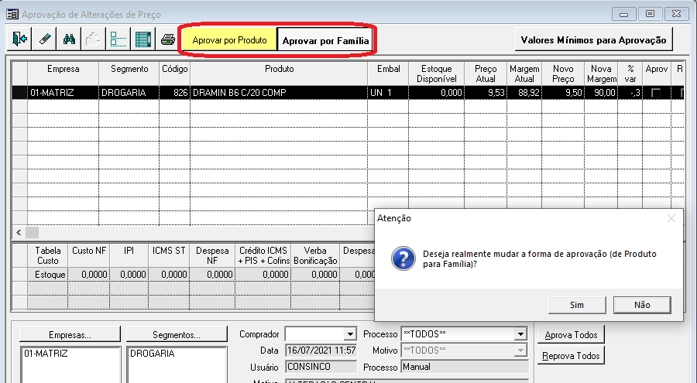Select DROGARIA in Segmentos list
This screenshot has height=383, width=697.
(x=153, y=354)
